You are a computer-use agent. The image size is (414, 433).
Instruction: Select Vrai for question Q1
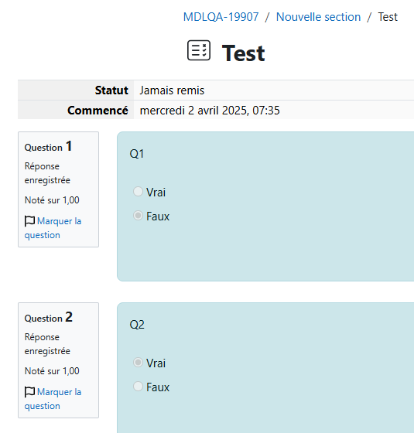[138, 192]
